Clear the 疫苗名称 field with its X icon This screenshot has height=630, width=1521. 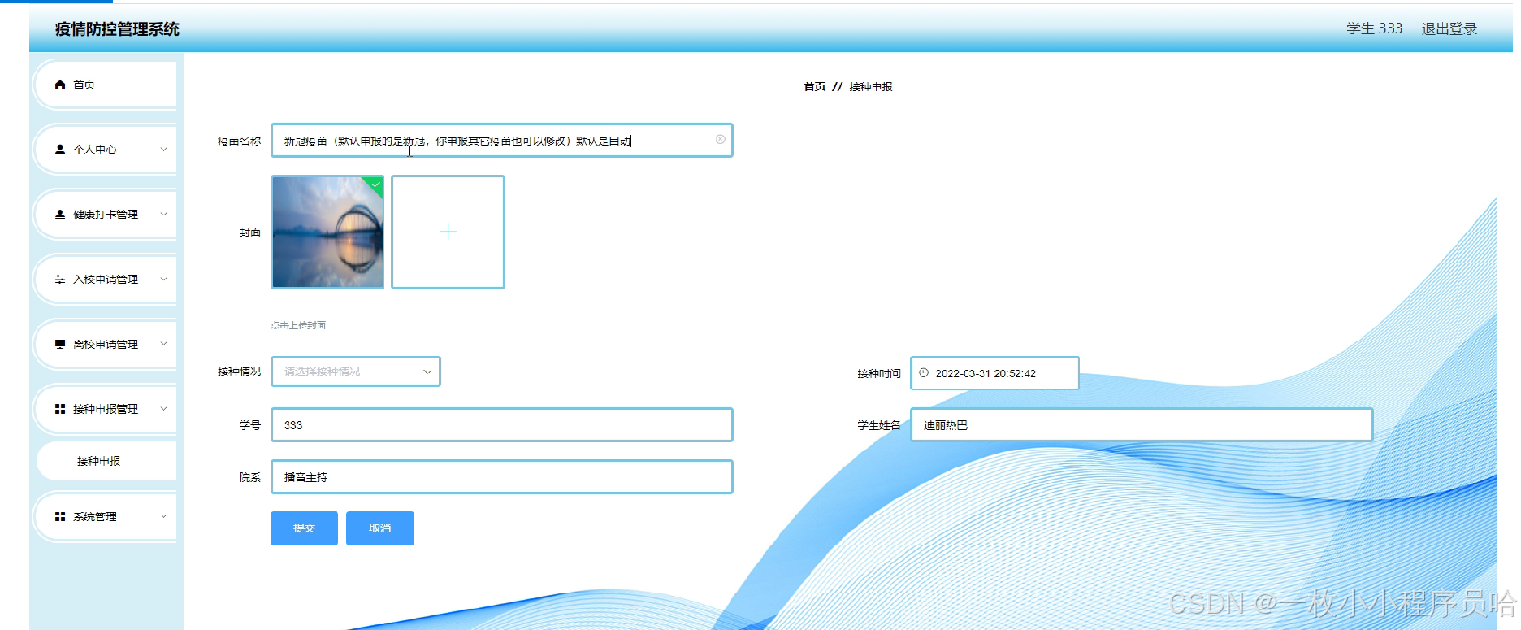pyautogui.click(x=720, y=140)
